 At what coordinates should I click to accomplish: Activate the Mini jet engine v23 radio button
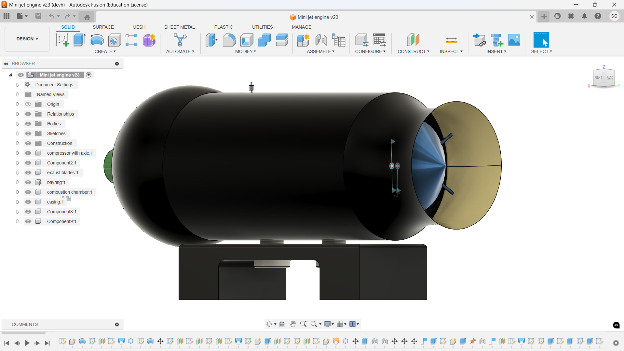[88, 75]
